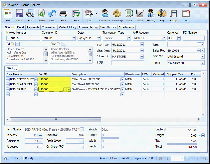Image resolution: width=210 pixels, height=164 pixels.
Task: Click the Post invoice toolbar icon
Action: (x=76, y=14)
